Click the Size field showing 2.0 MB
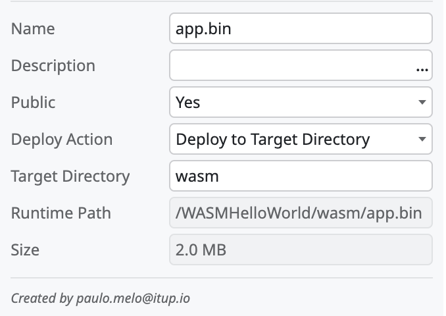Viewport: 446px width, 316px height. [x=301, y=250]
